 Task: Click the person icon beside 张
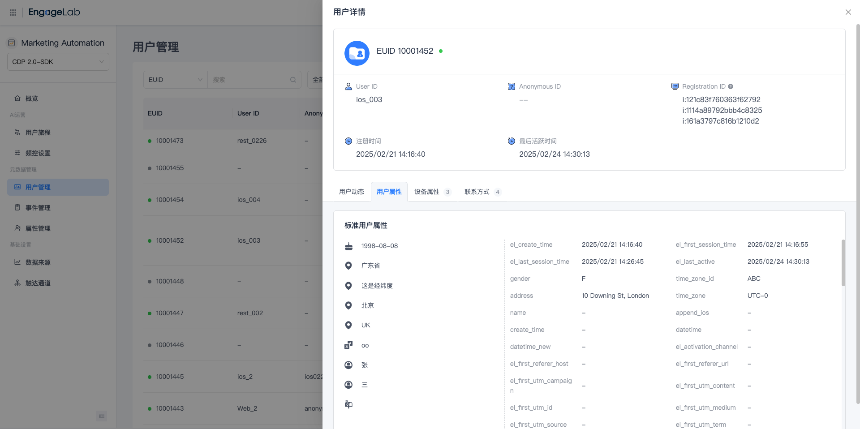pyautogui.click(x=348, y=365)
